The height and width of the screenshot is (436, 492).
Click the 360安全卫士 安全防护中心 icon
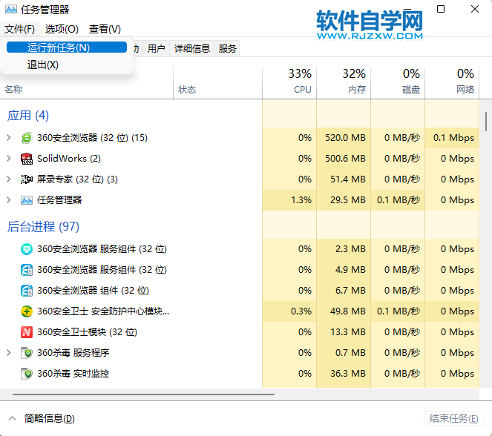click(x=27, y=311)
